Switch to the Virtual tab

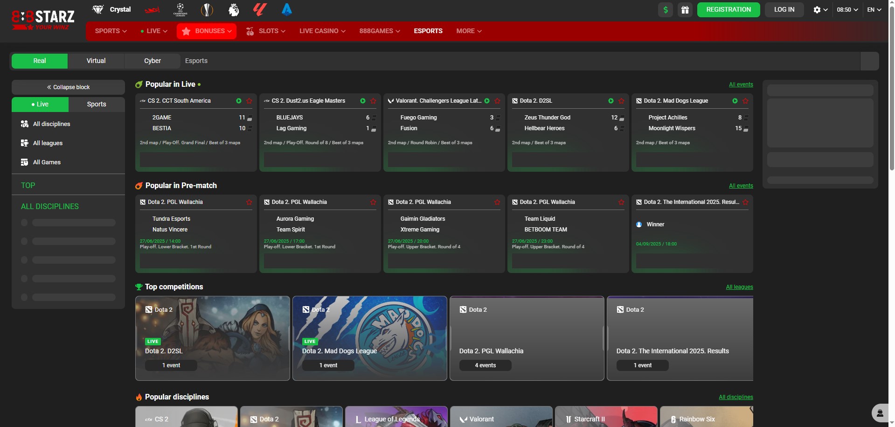pyautogui.click(x=96, y=61)
